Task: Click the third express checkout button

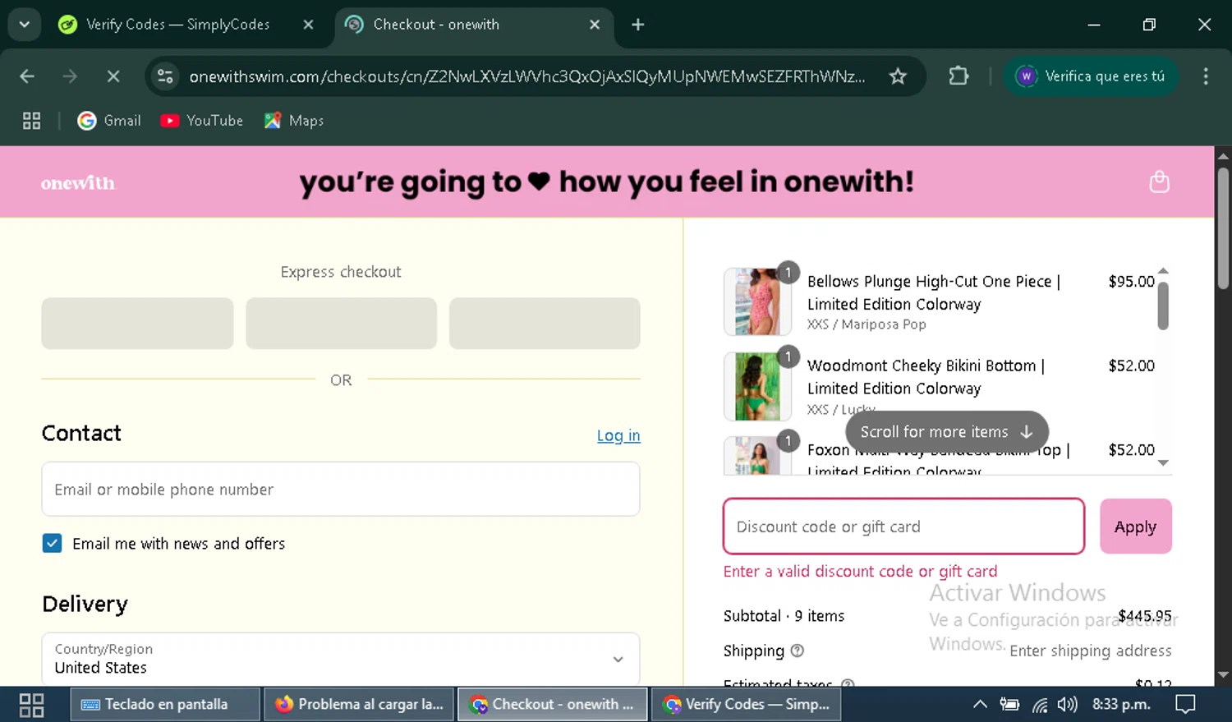Action: click(x=545, y=324)
